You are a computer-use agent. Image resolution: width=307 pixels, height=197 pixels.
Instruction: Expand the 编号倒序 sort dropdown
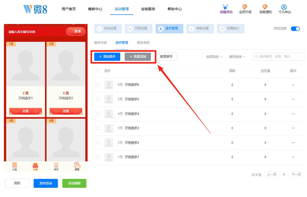click(x=237, y=57)
